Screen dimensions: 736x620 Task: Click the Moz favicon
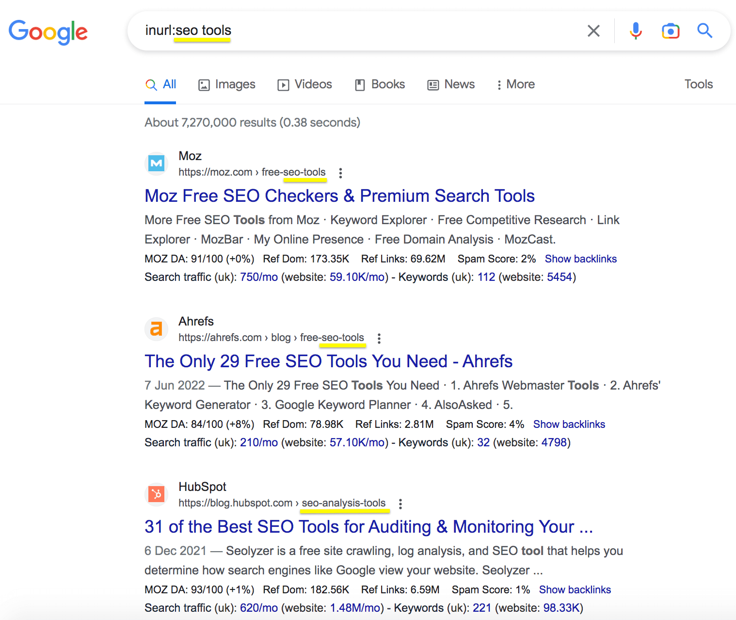coord(156,163)
